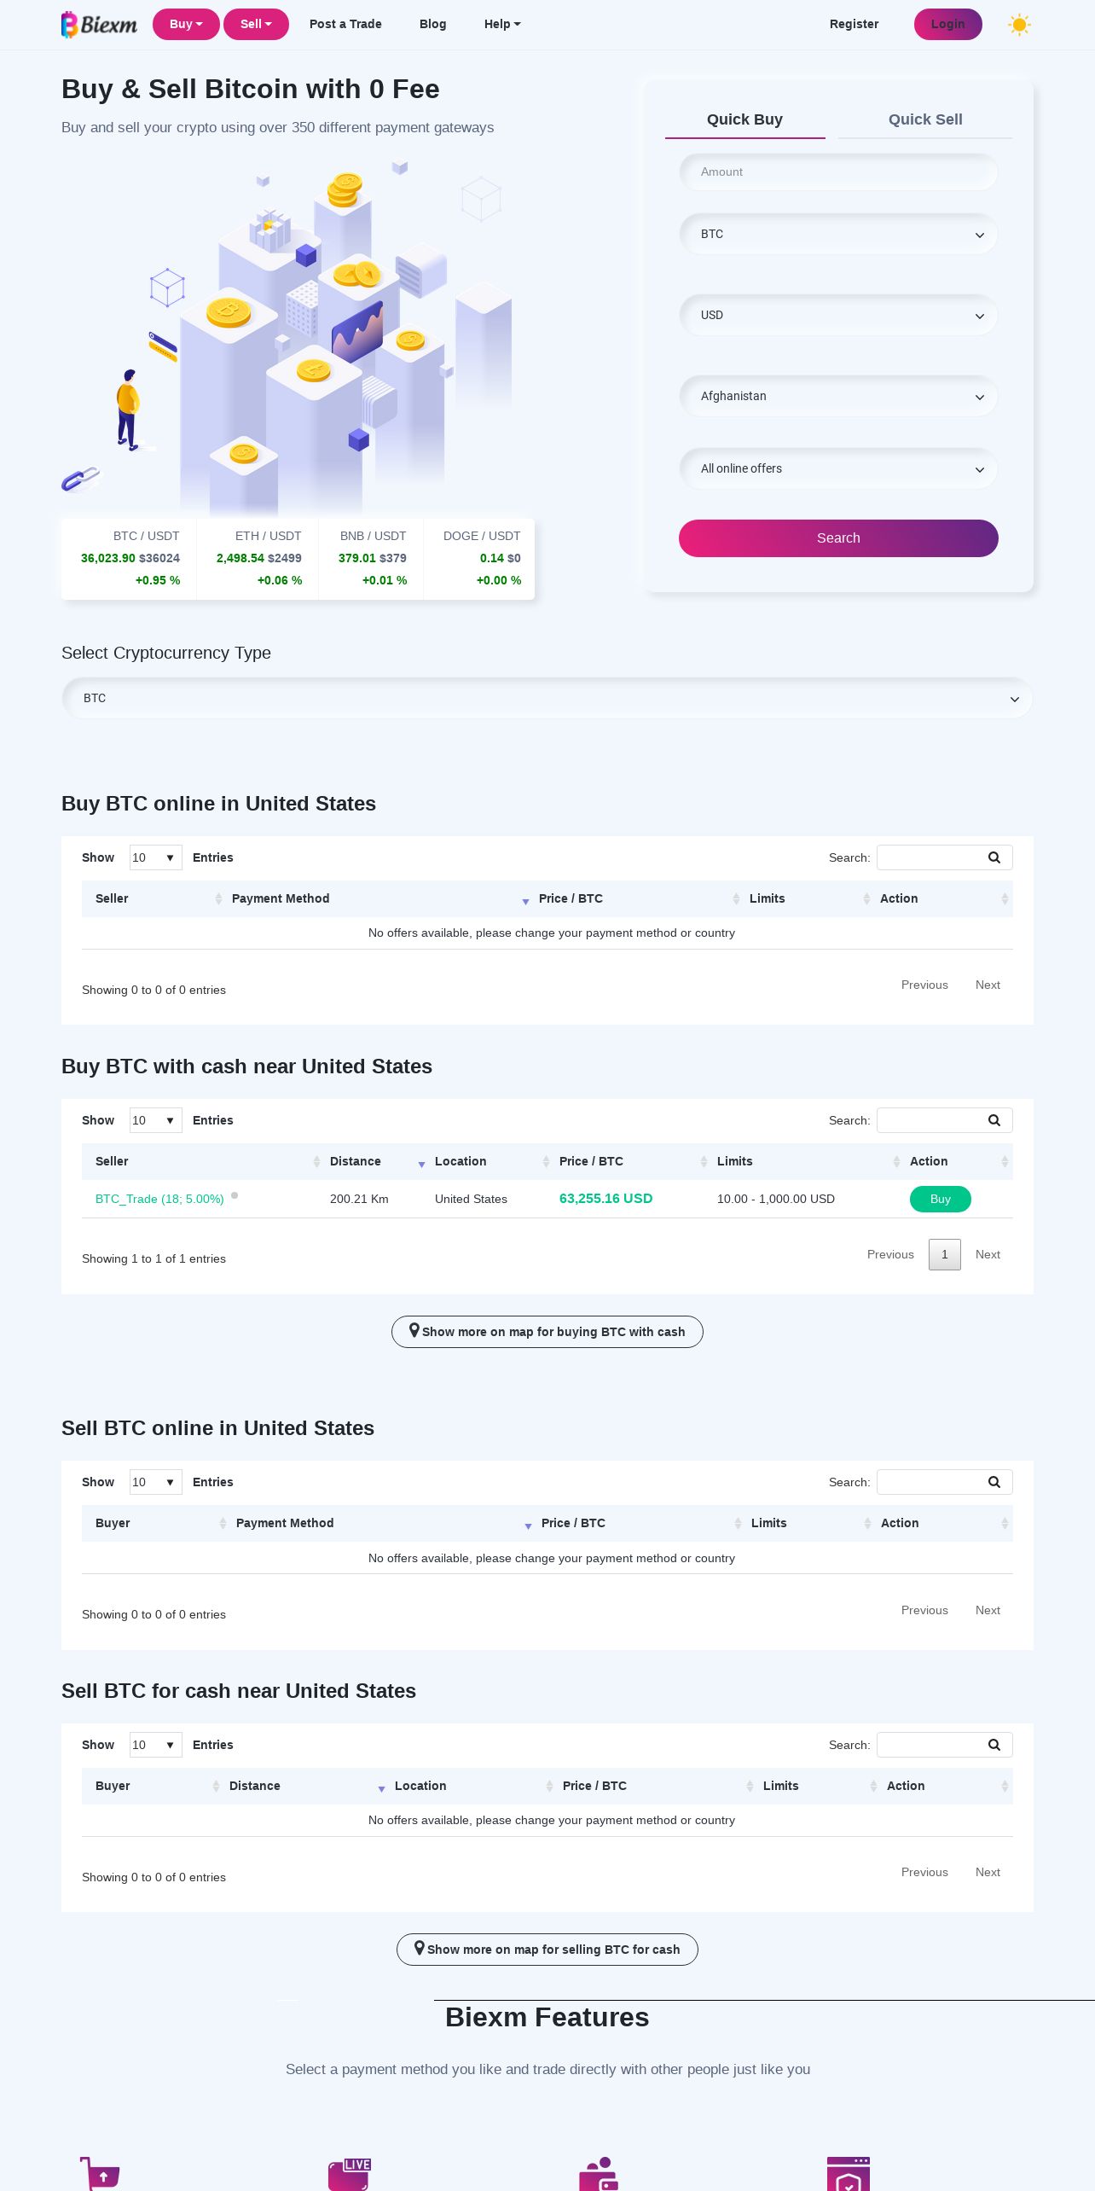Open the Buy dropdown menu
The width and height of the screenshot is (1095, 2191).
click(x=186, y=24)
